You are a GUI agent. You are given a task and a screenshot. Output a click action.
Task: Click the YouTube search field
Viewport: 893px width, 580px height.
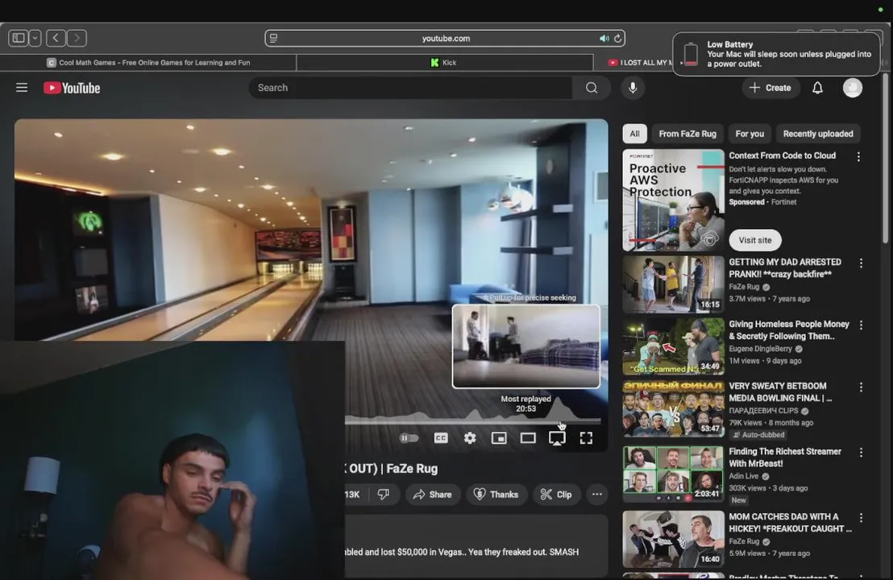pyautogui.click(x=410, y=88)
